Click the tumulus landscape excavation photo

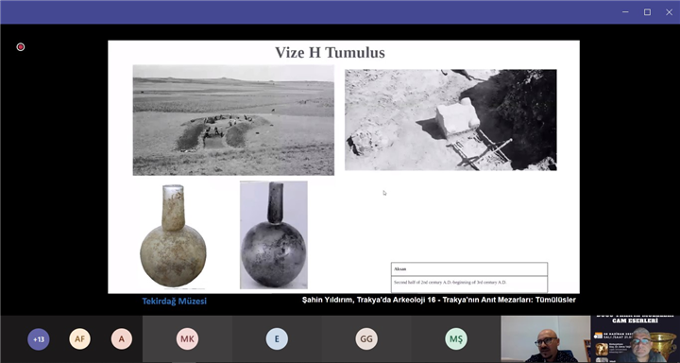pyautogui.click(x=233, y=120)
